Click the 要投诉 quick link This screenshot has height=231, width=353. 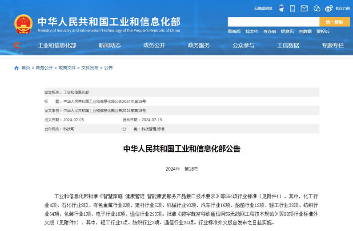(323, 32)
